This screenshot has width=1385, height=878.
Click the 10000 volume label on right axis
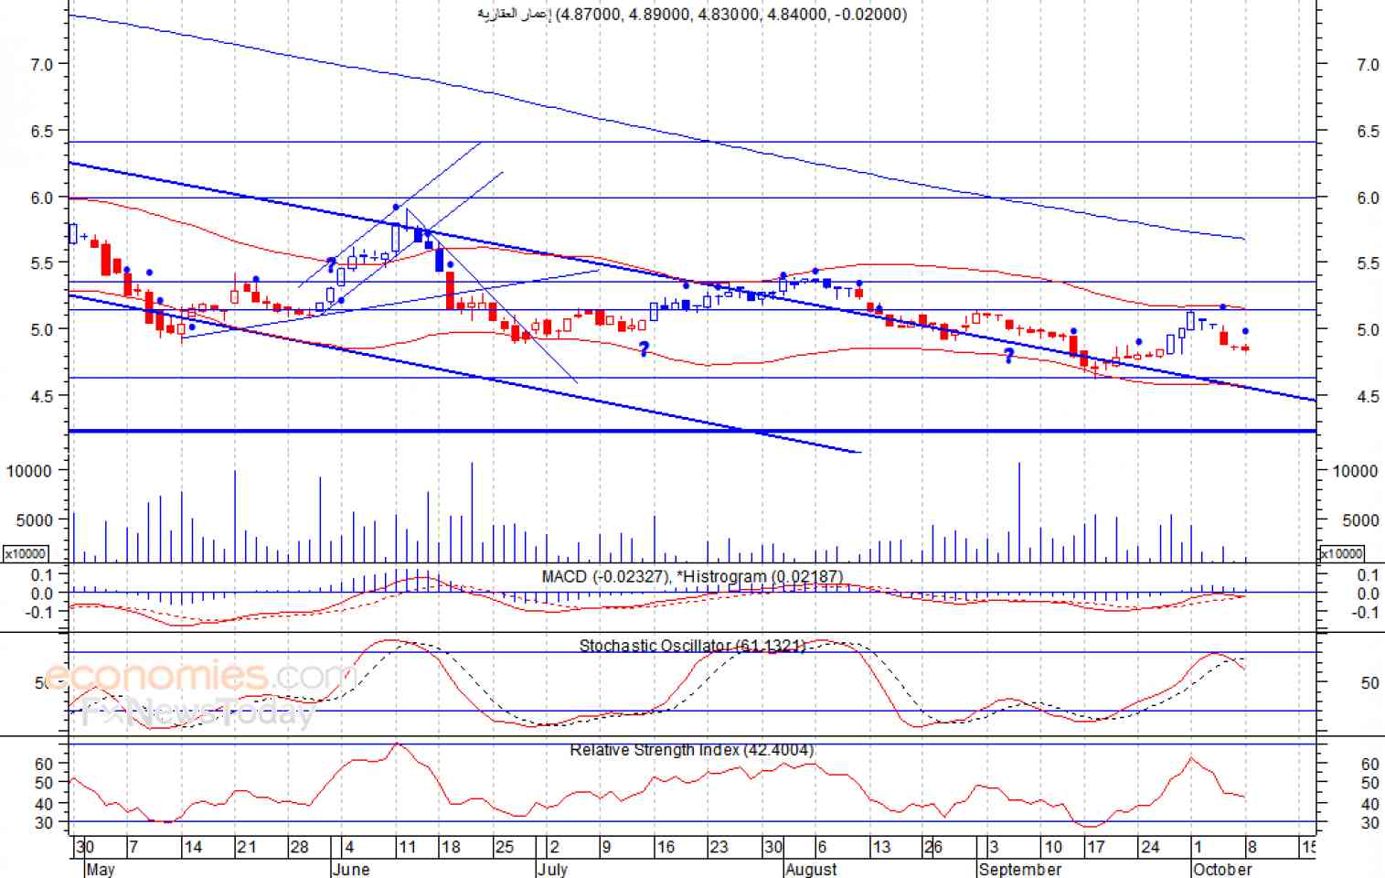tap(1355, 471)
